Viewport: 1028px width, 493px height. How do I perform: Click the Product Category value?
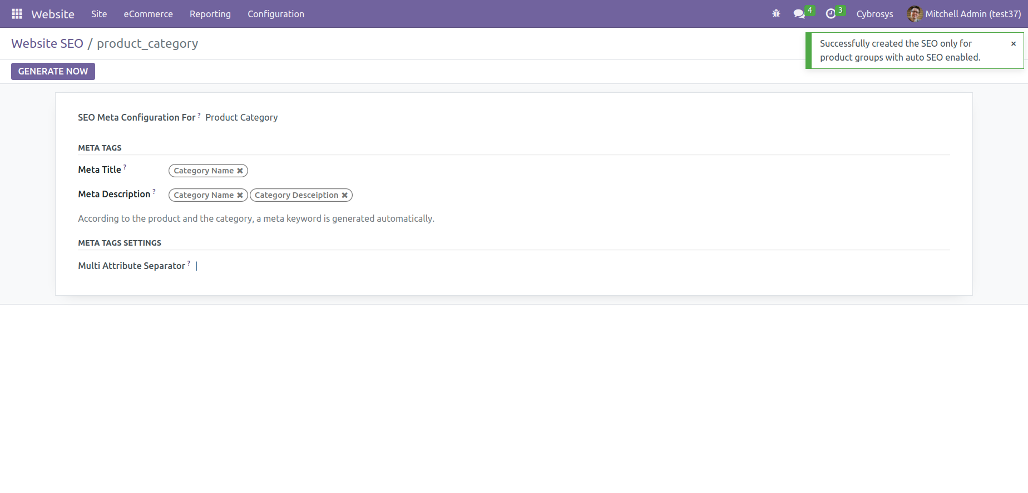[241, 117]
